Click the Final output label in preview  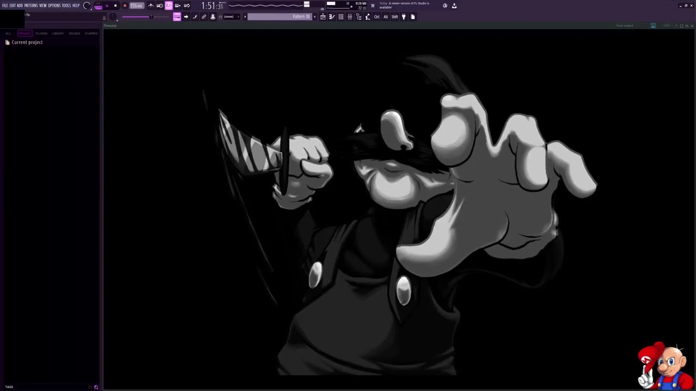[625, 26]
